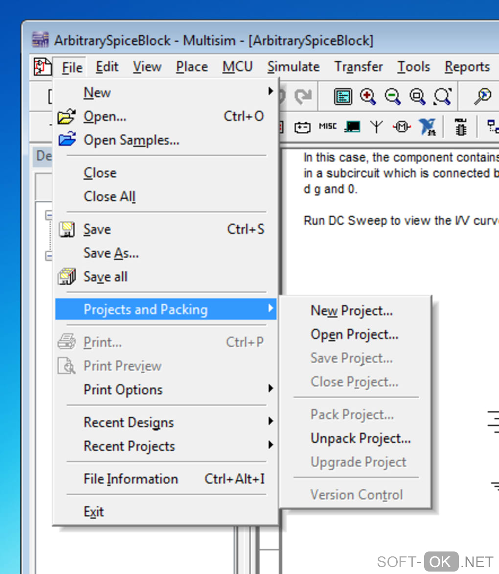Click the Find magnifier icon on toolbar

tap(482, 96)
